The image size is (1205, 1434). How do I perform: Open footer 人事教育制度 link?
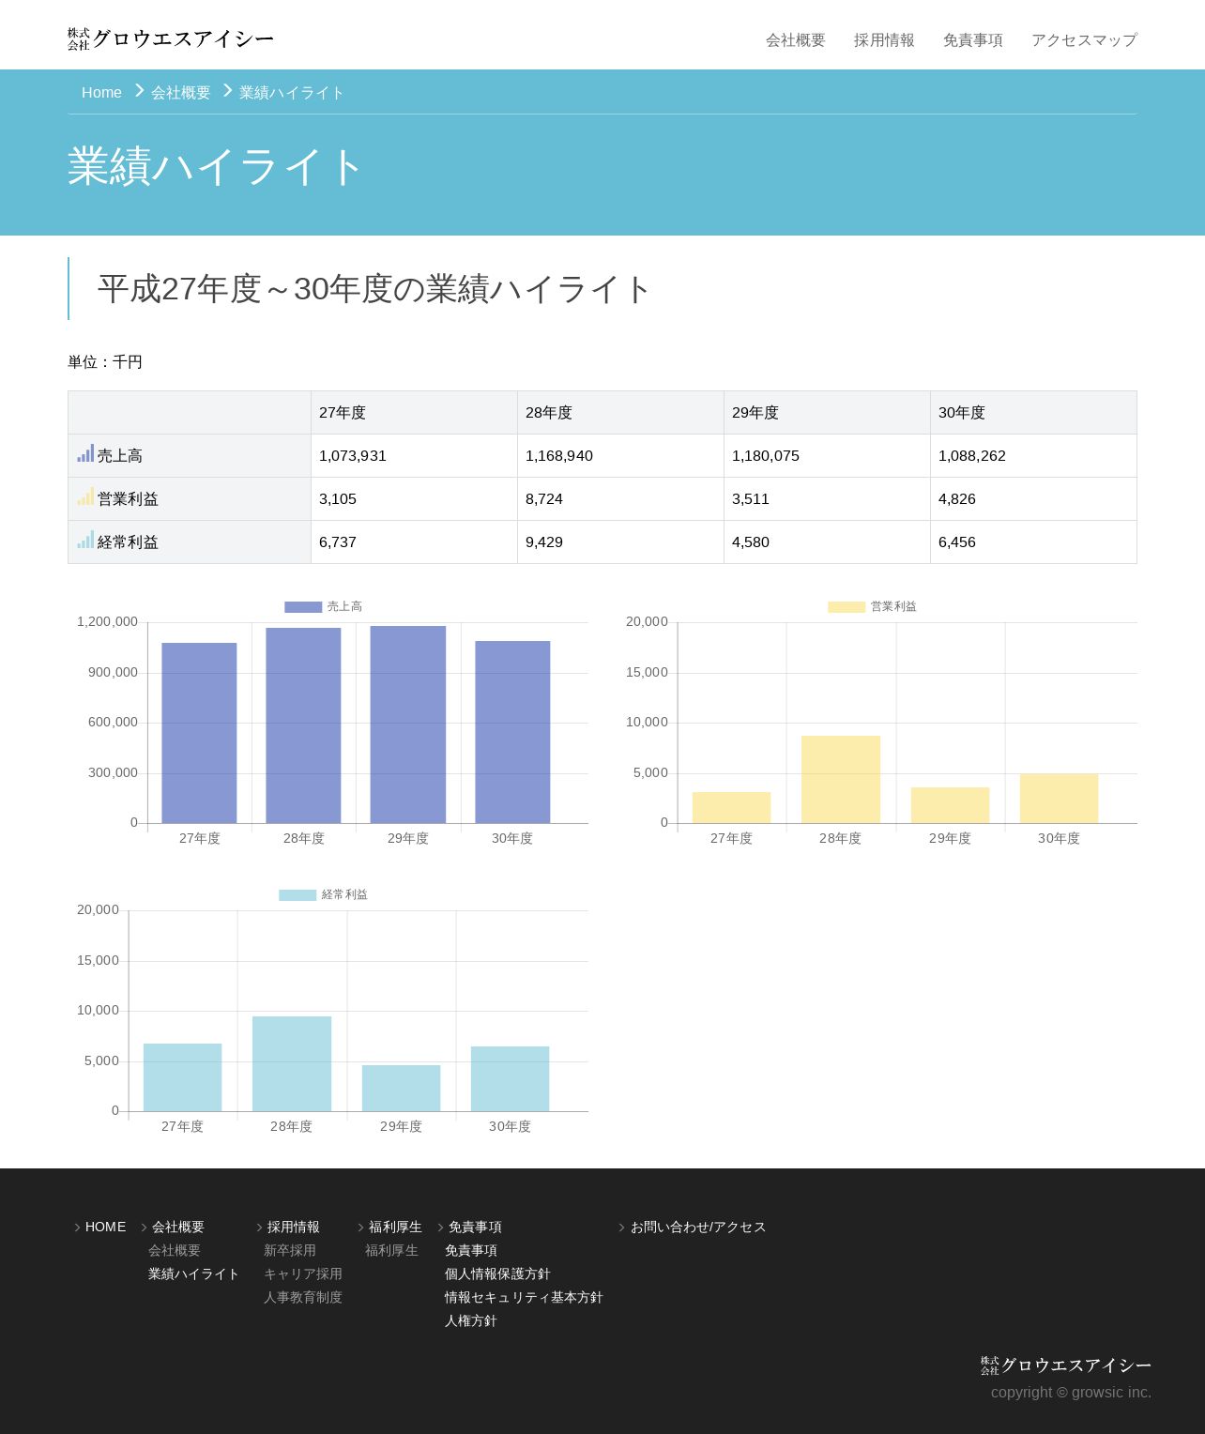pos(303,1297)
